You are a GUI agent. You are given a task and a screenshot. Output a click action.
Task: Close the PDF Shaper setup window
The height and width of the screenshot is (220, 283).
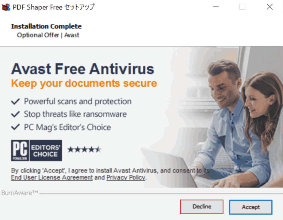point(270,7)
